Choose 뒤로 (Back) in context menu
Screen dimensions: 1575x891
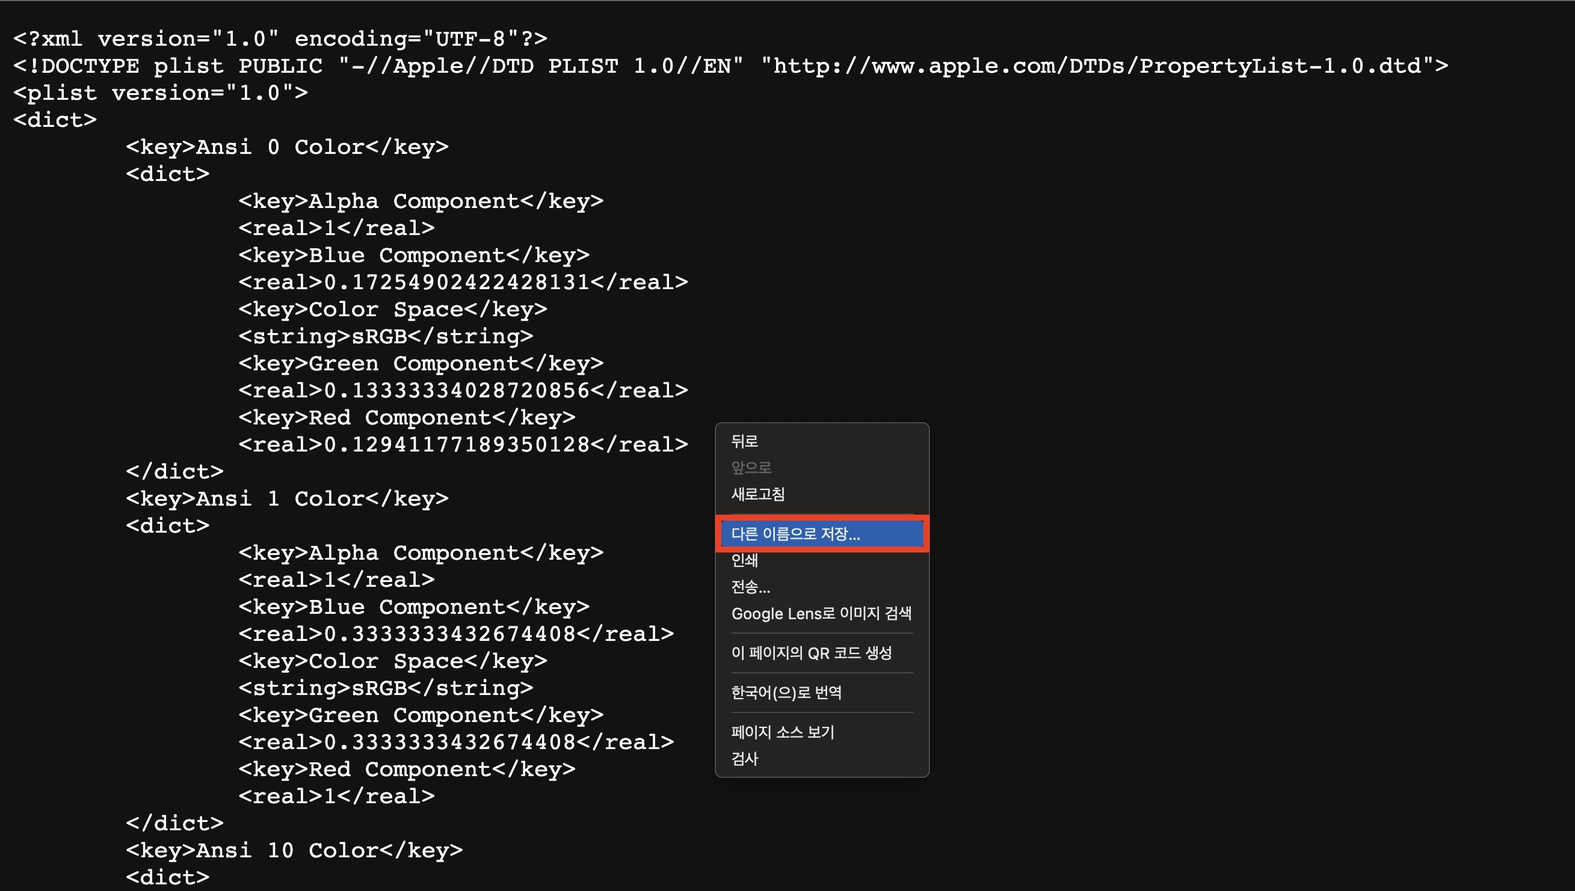click(745, 441)
